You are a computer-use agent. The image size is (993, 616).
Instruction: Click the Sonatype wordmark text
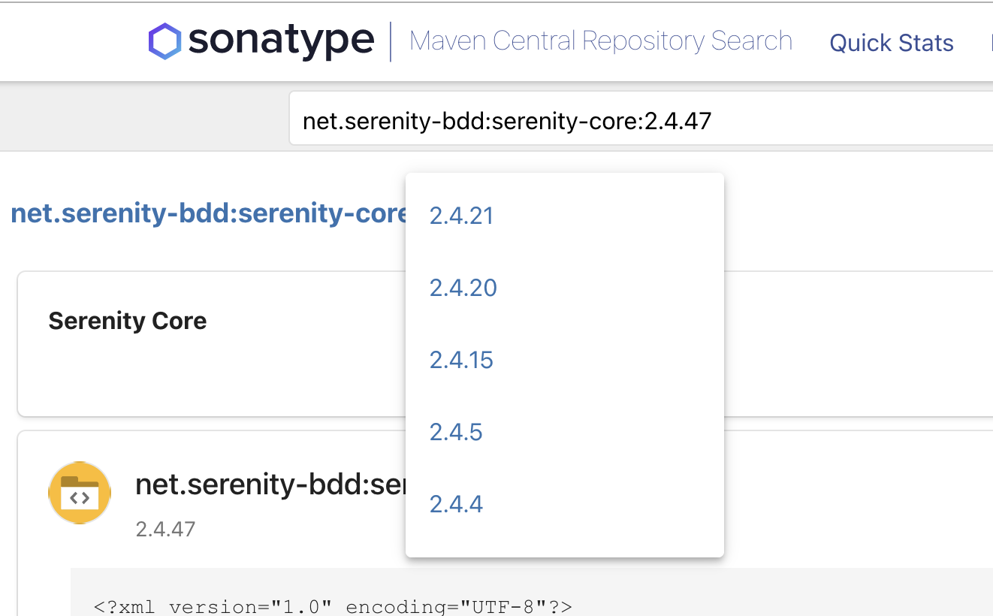282,40
